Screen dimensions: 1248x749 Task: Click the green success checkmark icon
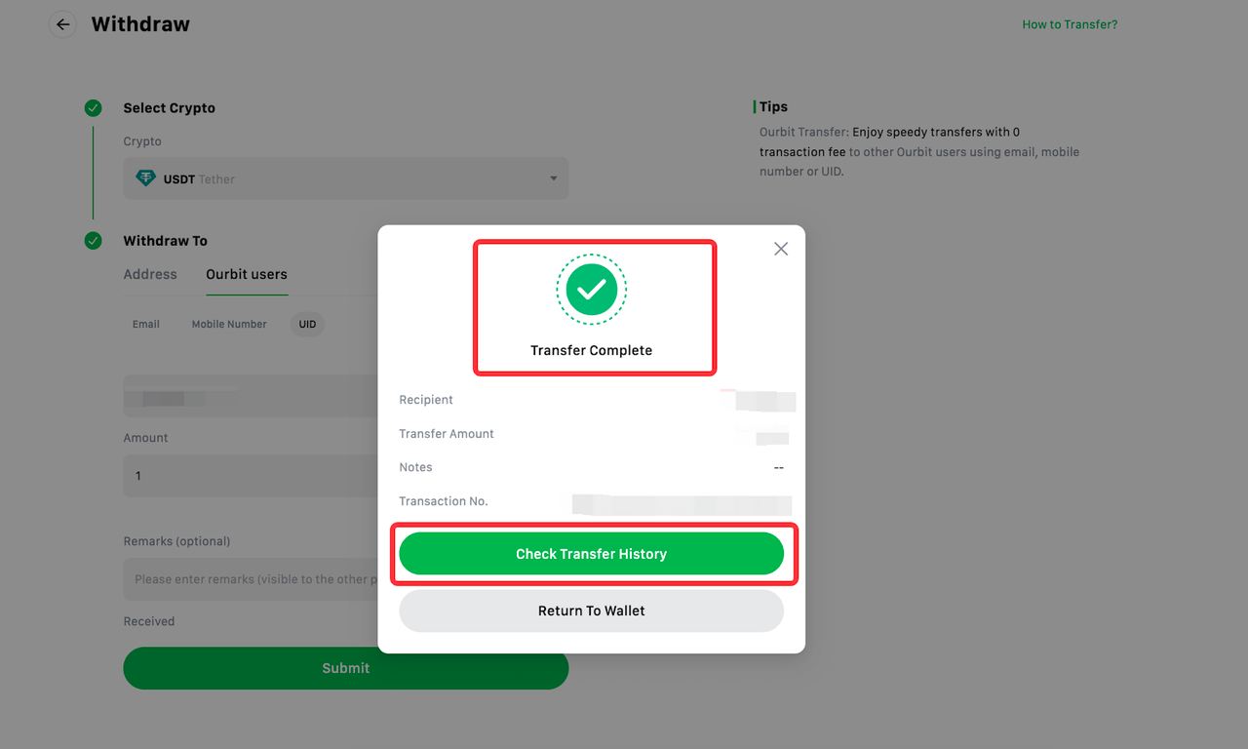pyautogui.click(x=591, y=290)
